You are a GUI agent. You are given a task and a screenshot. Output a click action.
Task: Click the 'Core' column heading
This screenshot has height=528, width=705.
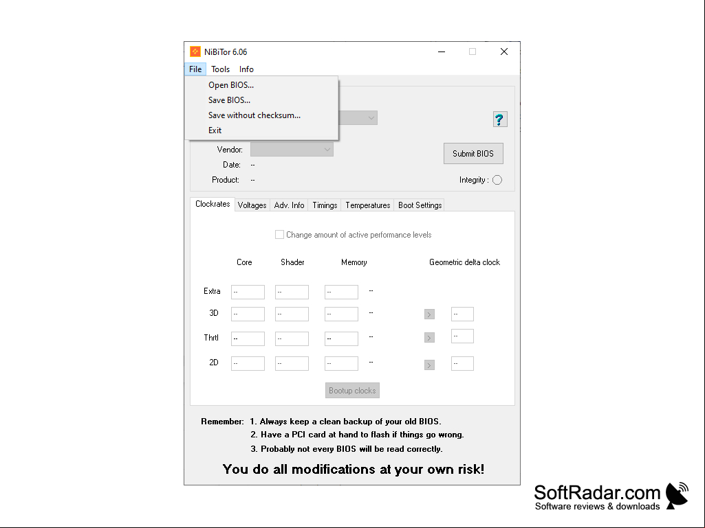[x=244, y=262]
